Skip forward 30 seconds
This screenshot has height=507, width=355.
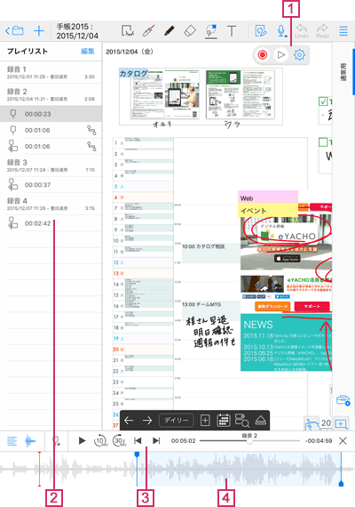pyautogui.click(x=119, y=440)
